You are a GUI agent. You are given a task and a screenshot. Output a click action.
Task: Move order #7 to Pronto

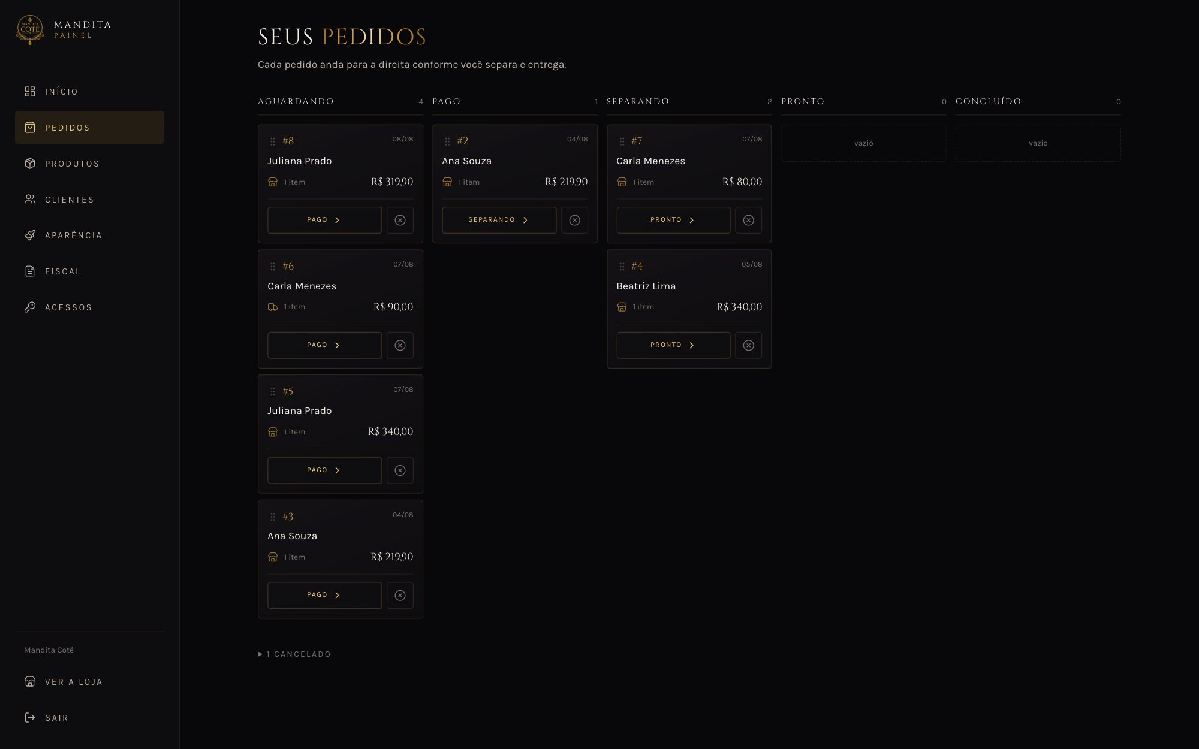(673, 220)
